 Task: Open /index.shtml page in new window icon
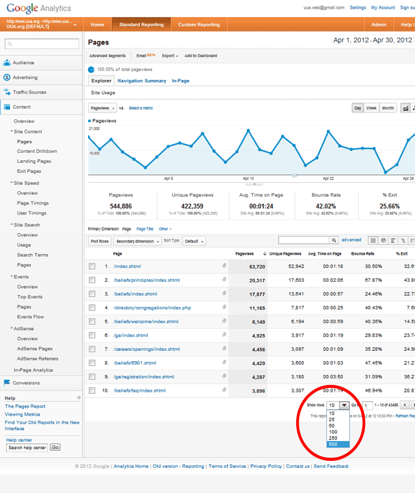tap(224, 265)
